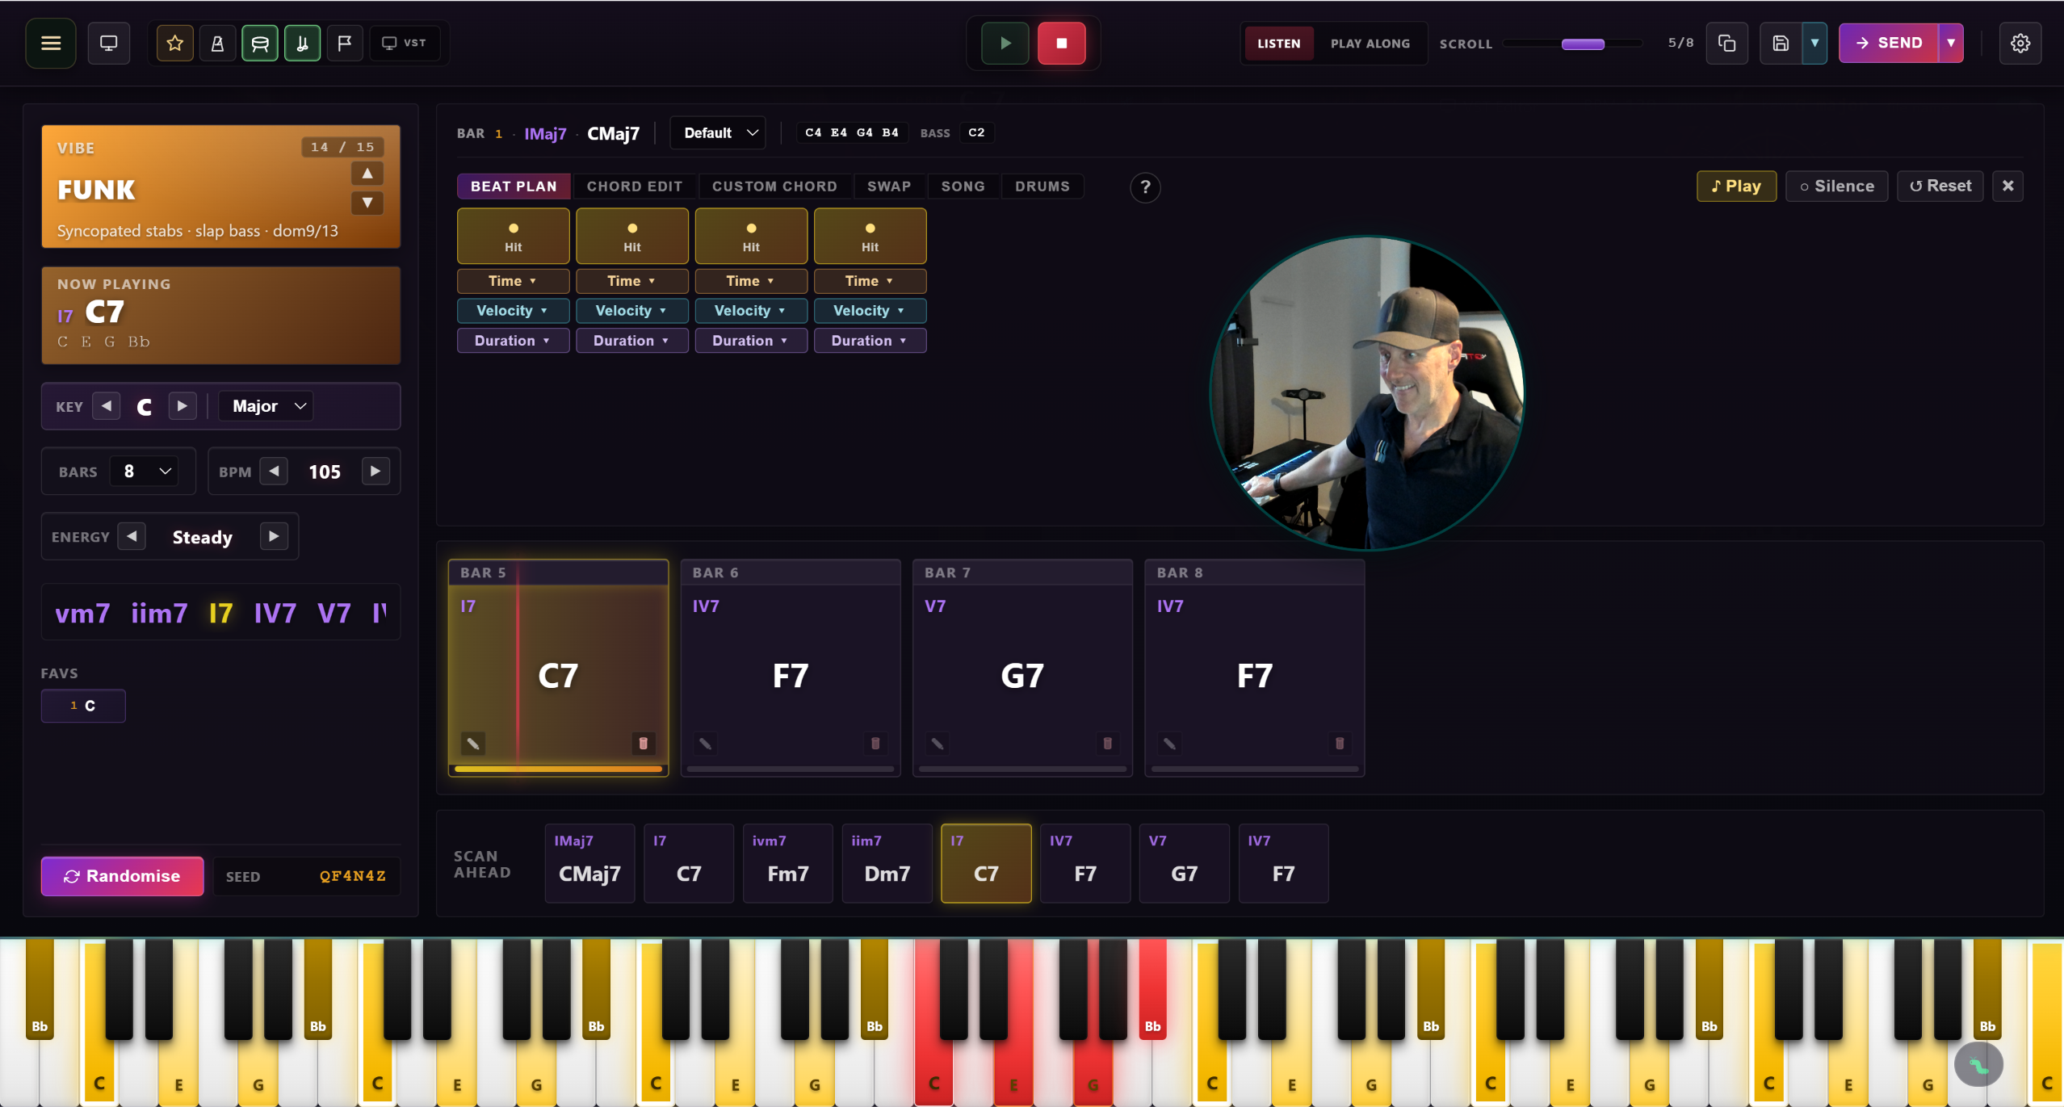Open the Bars count dropdown
Image resolution: width=2064 pixels, height=1107 pixels.
[x=145, y=471]
